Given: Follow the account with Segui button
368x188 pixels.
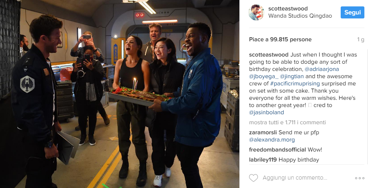Looking at the screenshot, I should (352, 12).
